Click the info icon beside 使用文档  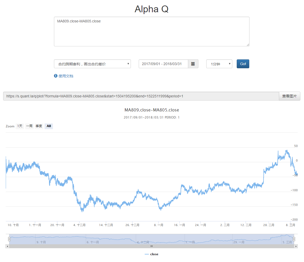[x=56, y=76]
